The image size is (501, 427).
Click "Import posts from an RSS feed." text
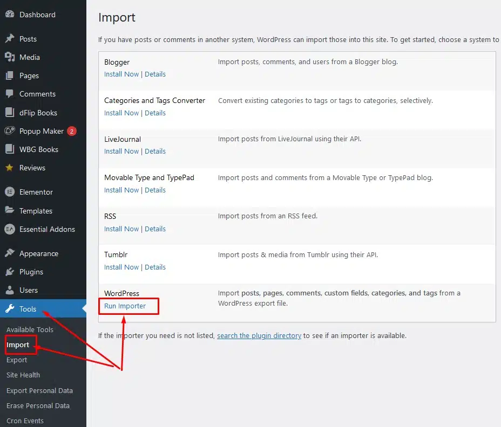[x=268, y=216]
